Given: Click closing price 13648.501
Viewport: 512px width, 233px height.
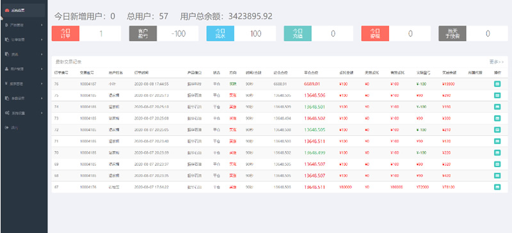Looking at the screenshot, I should 314,107.
